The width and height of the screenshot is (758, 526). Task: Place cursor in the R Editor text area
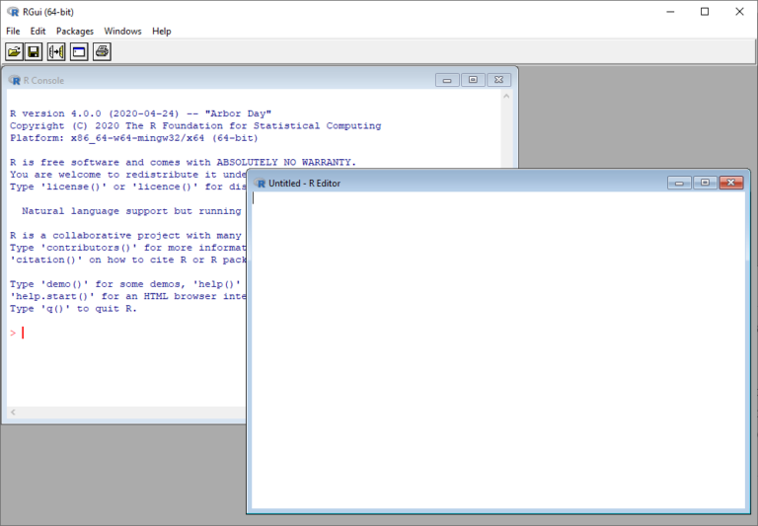point(493,345)
